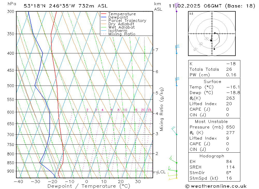Click the kt label in the hodograph
Viewport: 259px width, 189px height.
[x=191, y=14]
